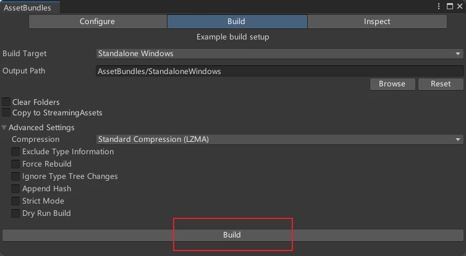Click the Output Path text field
This screenshot has height=256, width=466.
pos(279,71)
